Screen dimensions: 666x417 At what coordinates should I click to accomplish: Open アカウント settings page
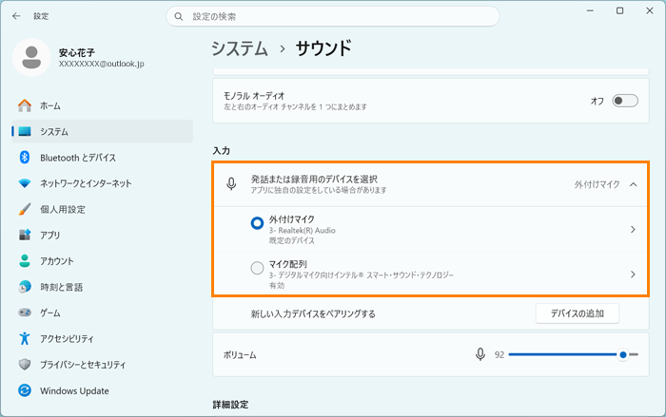tap(102, 261)
